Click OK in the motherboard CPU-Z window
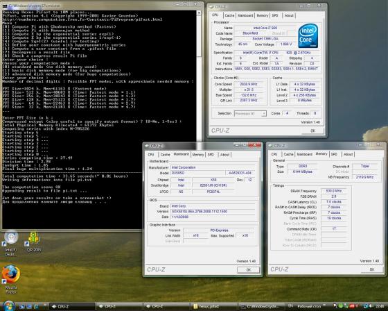 tap(249, 270)
